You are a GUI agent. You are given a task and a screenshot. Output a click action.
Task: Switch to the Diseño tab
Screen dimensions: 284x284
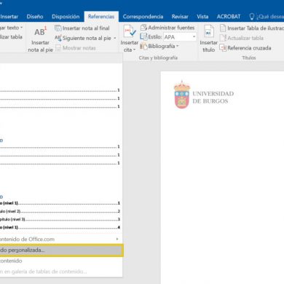pyautogui.click(x=35, y=17)
